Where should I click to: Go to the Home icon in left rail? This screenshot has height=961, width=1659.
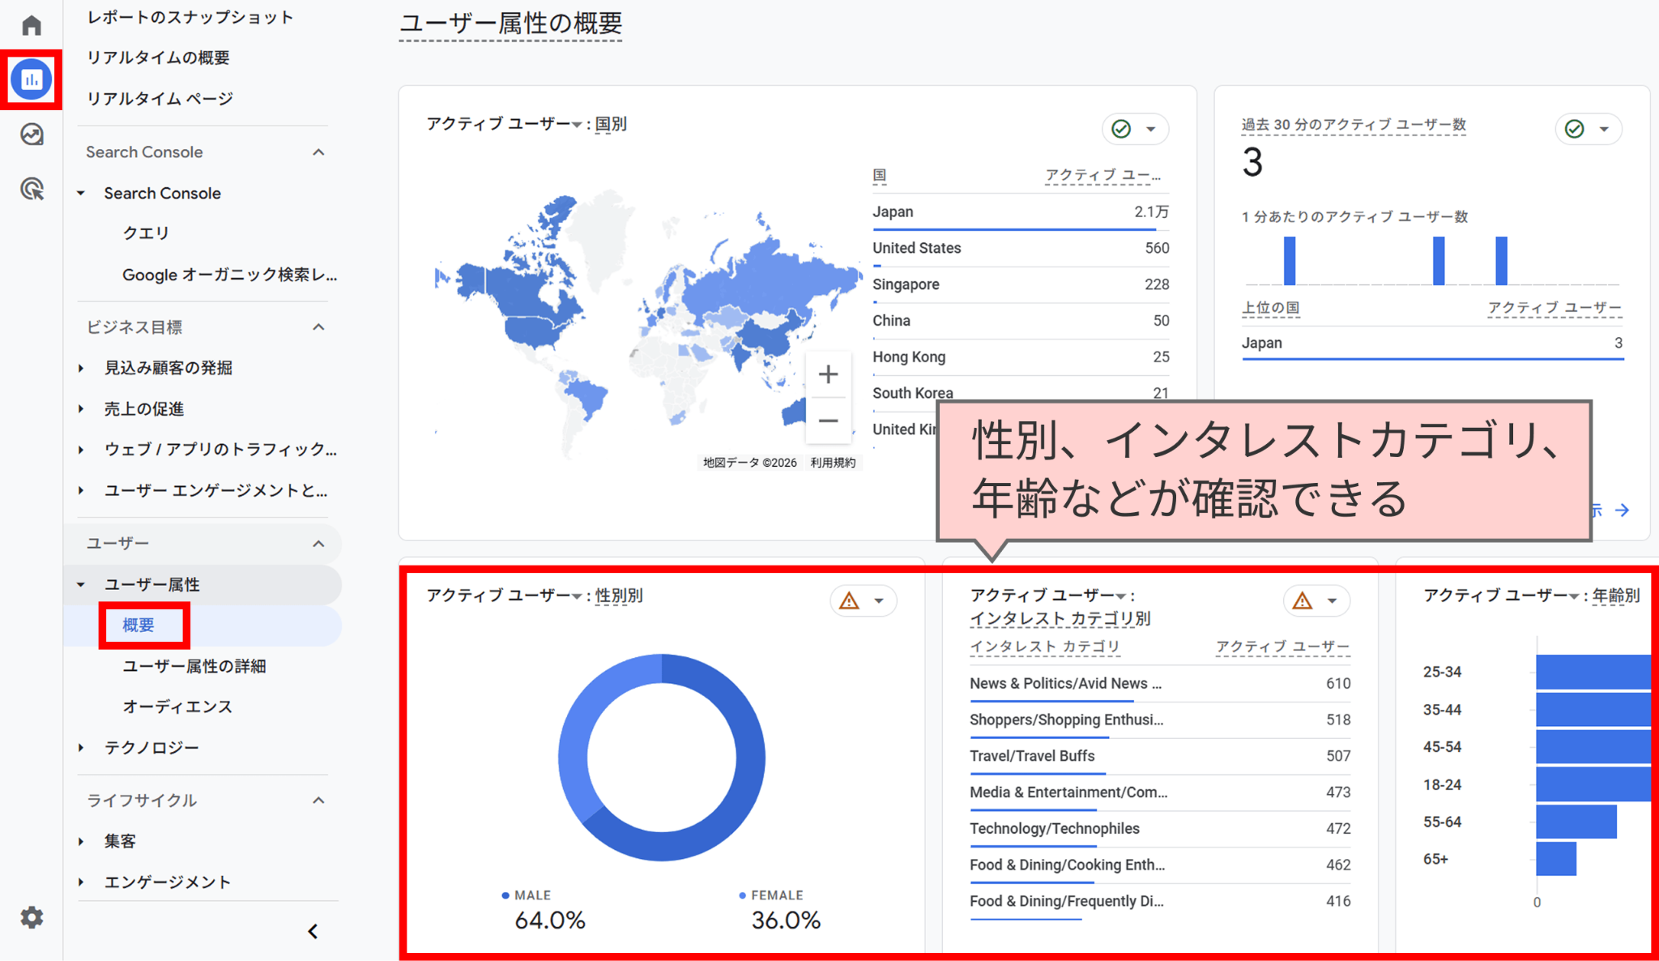pos(32,25)
